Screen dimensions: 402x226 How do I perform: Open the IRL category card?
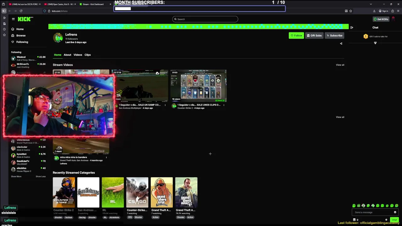coord(113,192)
